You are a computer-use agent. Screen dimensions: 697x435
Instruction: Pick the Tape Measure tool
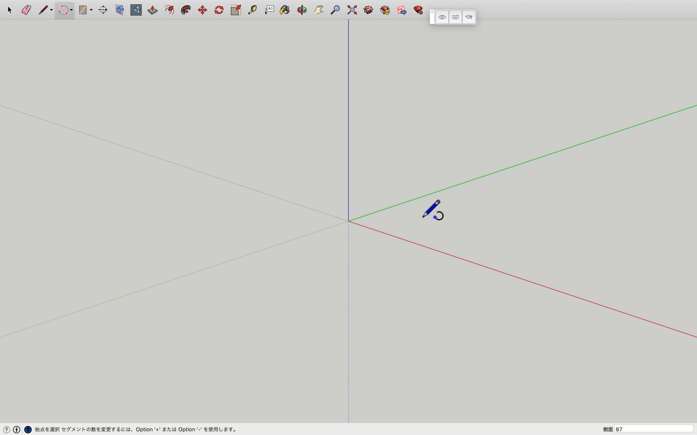coord(252,10)
